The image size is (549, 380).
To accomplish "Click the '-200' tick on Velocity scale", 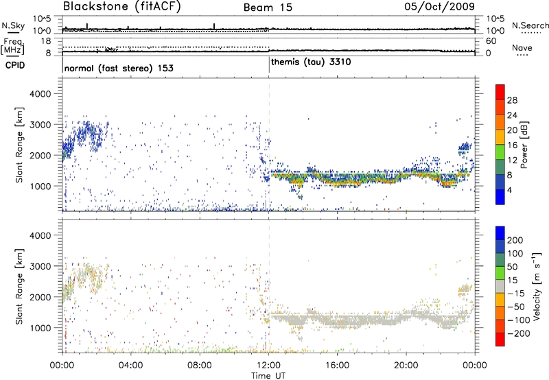I will click(519, 333).
